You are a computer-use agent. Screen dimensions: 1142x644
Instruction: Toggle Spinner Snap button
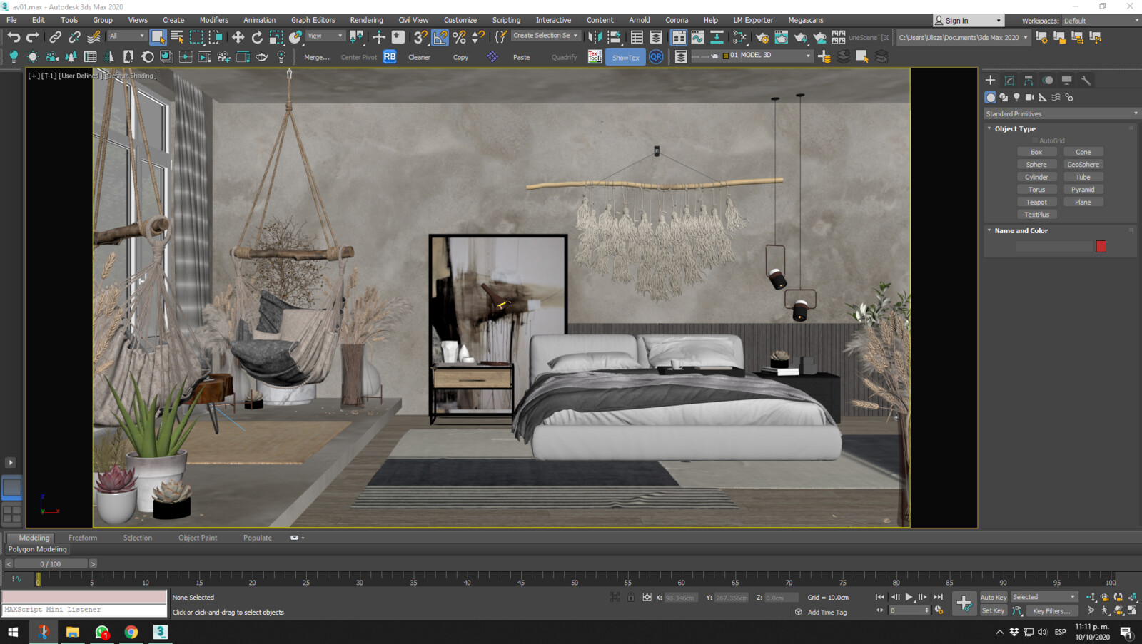coord(478,37)
